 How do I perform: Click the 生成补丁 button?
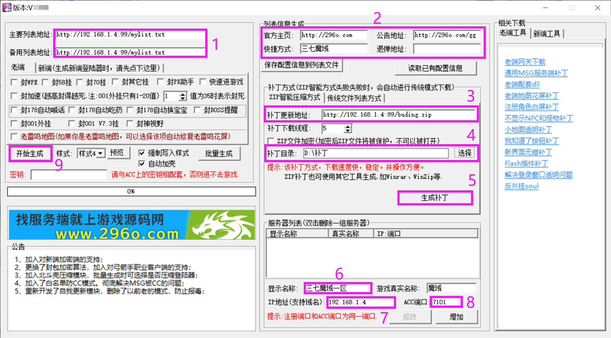pos(435,197)
